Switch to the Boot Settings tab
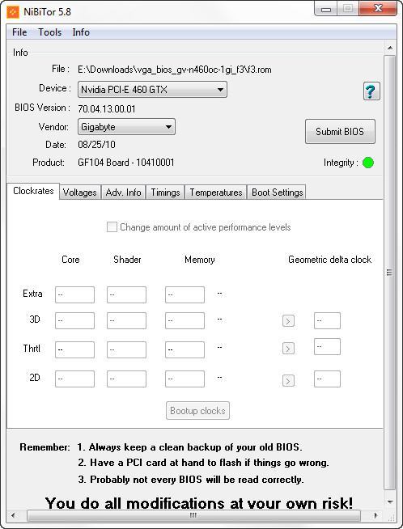The image size is (403, 529). point(277,193)
